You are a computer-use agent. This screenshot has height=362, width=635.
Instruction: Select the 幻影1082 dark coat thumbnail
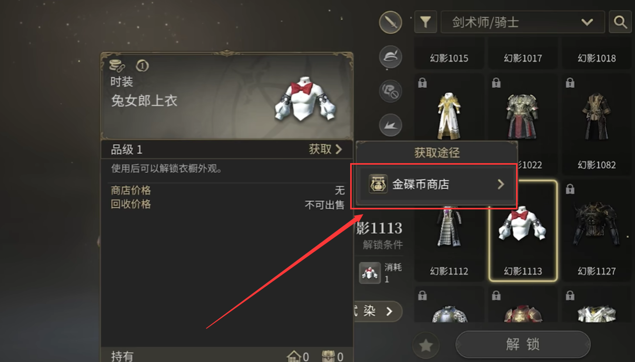pos(597,124)
